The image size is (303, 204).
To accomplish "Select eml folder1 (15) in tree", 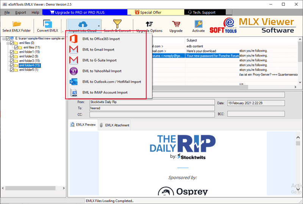I will (30, 52).
